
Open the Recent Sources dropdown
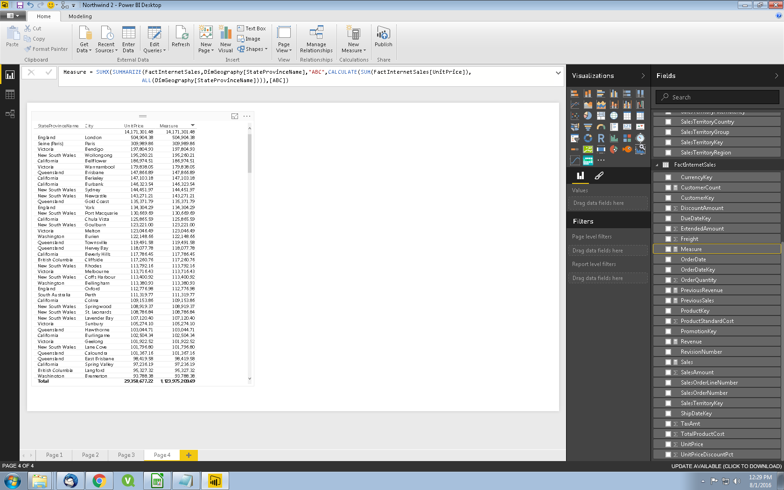pyautogui.click(x=106, y=40)
